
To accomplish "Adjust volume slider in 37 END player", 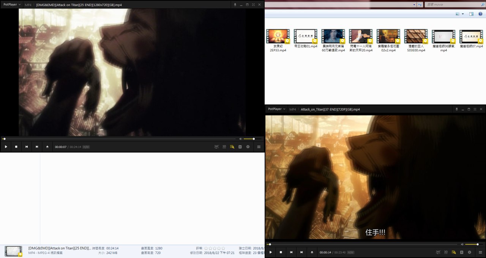I will pyautogui.click(x=475, y=244).
